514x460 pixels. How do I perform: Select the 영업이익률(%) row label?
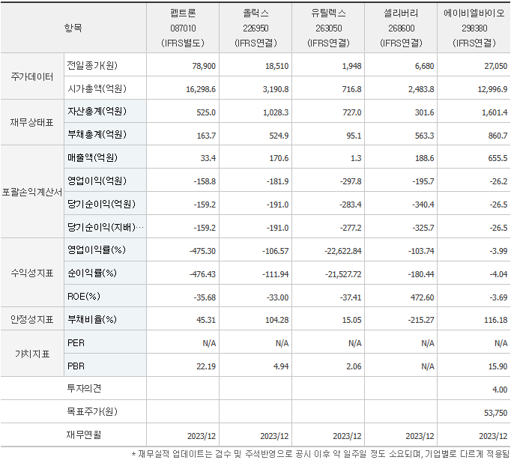pos(97,250)
